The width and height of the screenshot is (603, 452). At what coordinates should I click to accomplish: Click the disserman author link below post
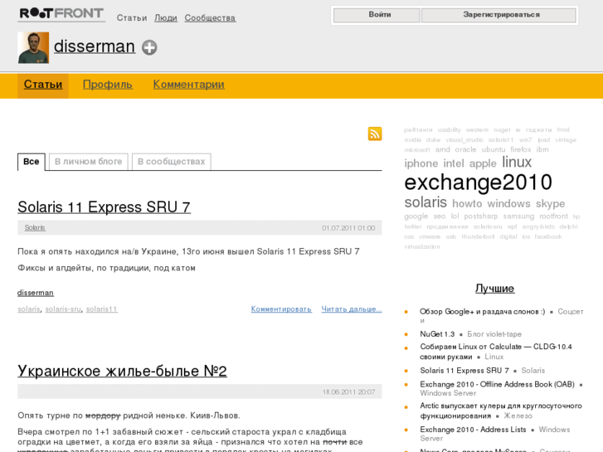36,293
